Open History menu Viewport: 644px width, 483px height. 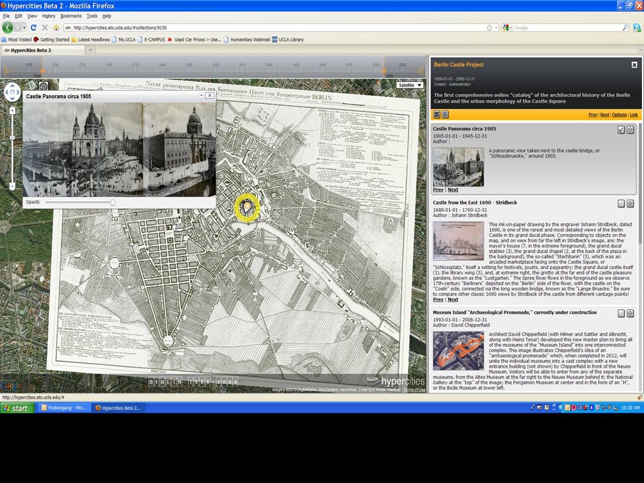[48, 16]
